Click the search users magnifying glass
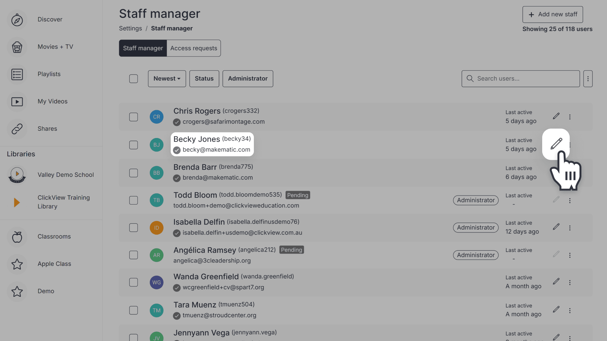The width and height of the screenshot is (607, 341). pos(469,78)
